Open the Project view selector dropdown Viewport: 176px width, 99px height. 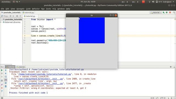click(x=5, y=16)
